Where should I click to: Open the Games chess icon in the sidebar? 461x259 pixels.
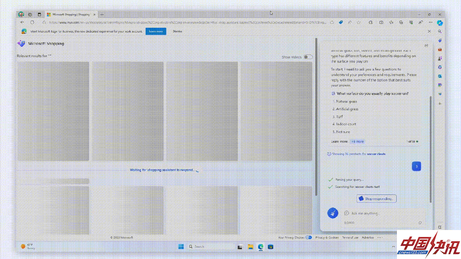click(440, 58)
